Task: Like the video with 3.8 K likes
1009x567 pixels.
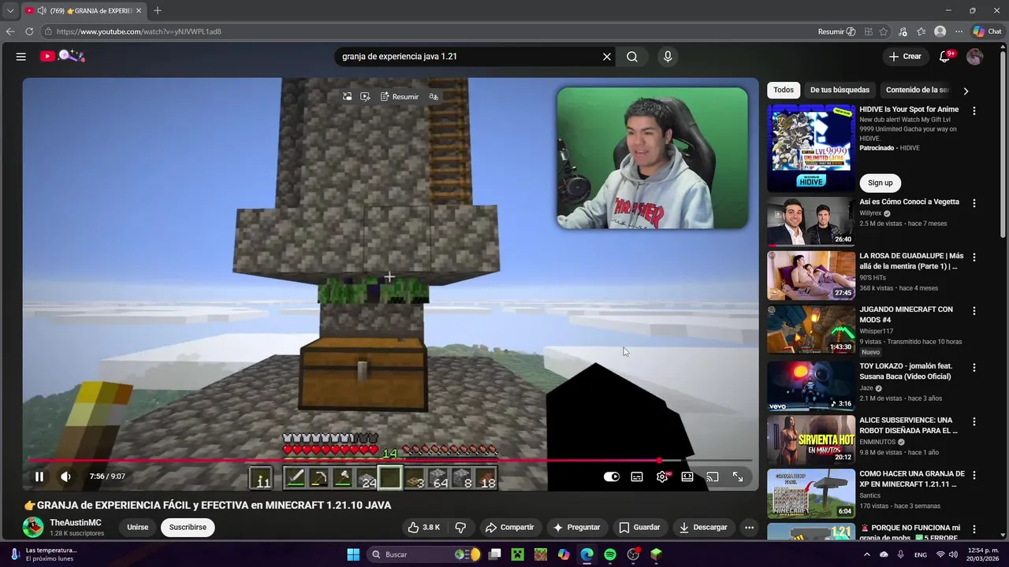Action: pyautogui.click(x=424, y=528)
